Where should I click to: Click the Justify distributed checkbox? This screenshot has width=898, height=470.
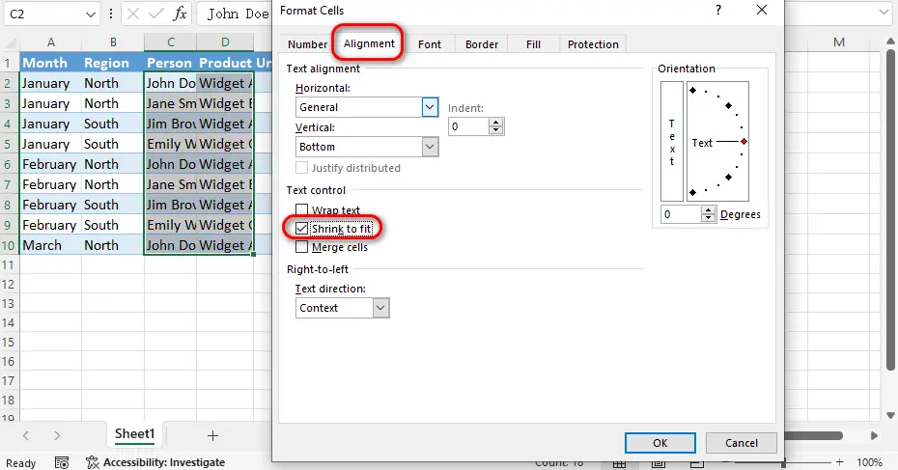click(302, 168)
